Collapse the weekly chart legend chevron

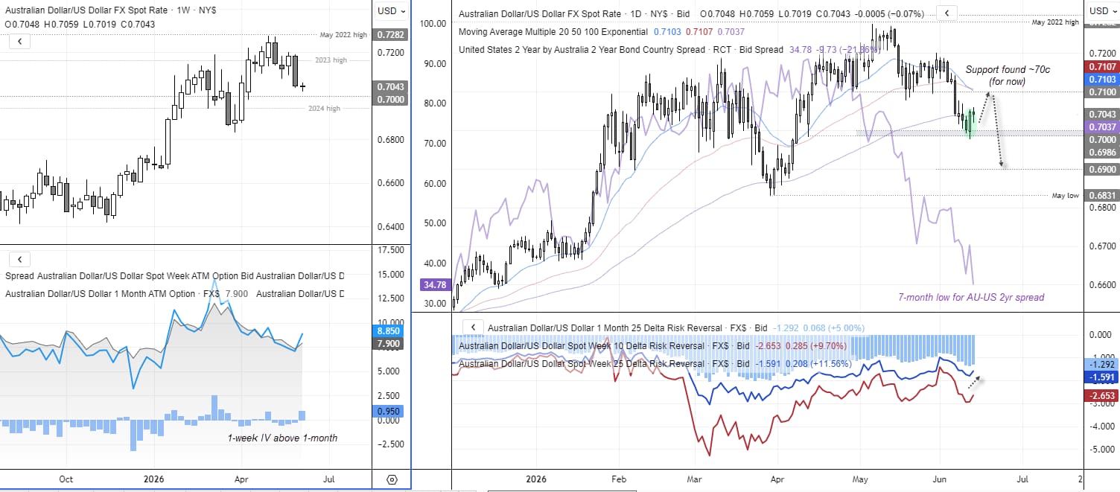19,42
